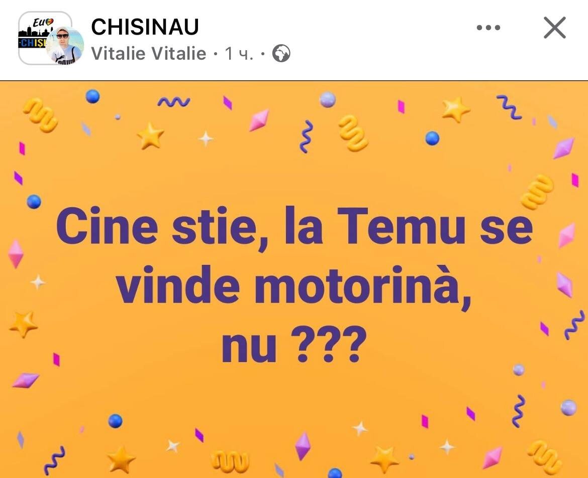Open the Vitalie Vitalie author link
The height and width of the screenshot is (478, 588).
click(148, 53)
